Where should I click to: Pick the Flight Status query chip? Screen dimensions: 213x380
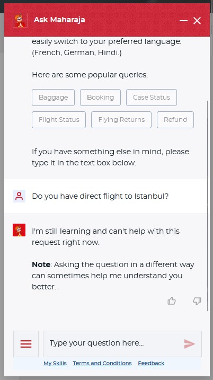click(59, 120)
